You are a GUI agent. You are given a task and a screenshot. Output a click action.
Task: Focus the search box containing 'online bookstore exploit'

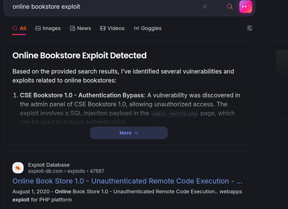point(104,6)
